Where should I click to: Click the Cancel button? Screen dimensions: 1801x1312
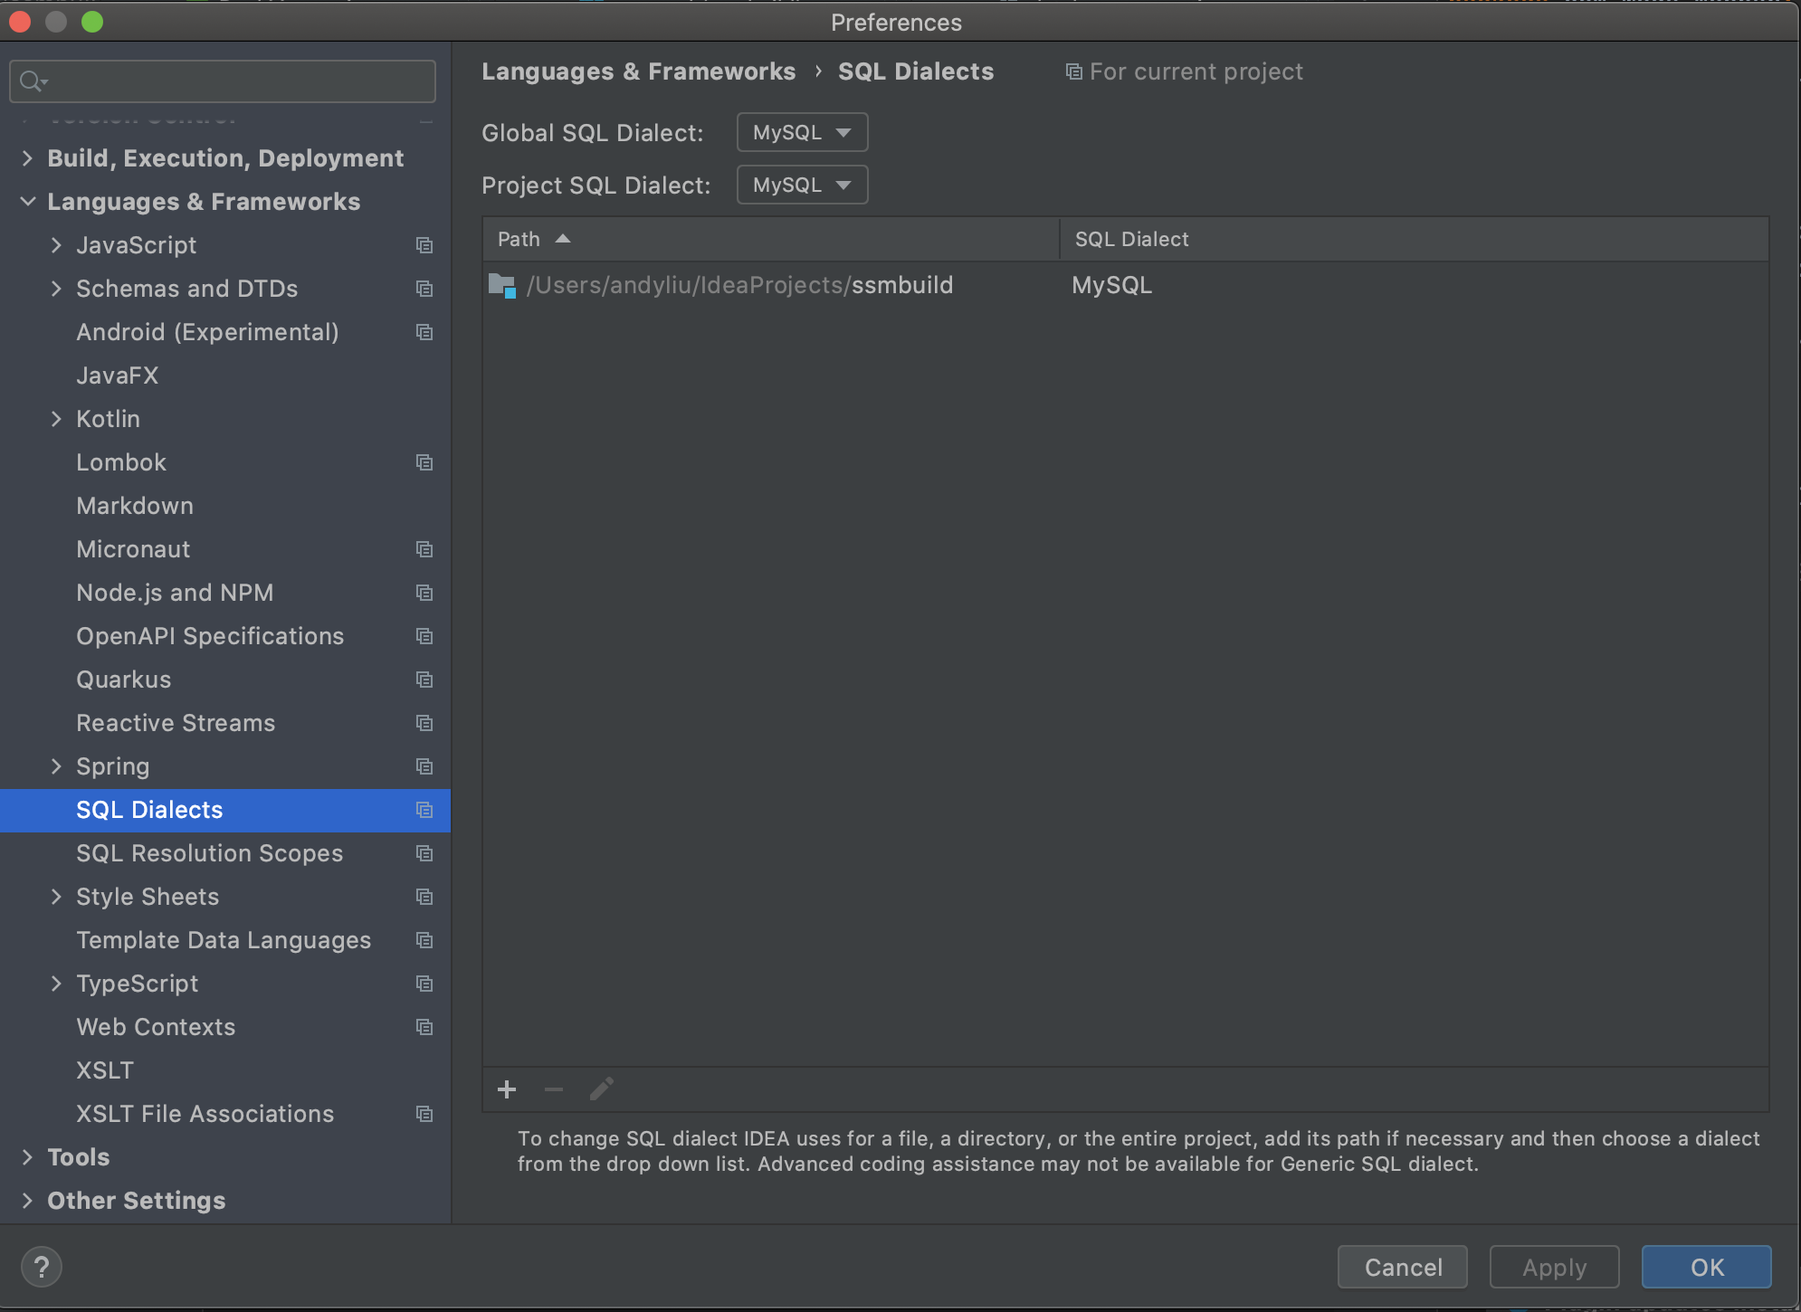[x=1403, y=1267]
